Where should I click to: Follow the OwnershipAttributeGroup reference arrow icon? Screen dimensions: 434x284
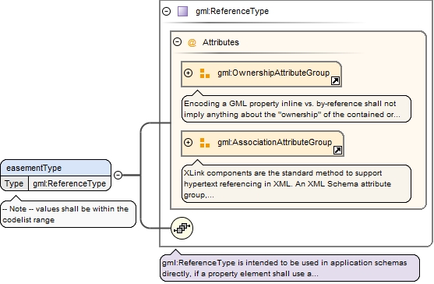335,81
